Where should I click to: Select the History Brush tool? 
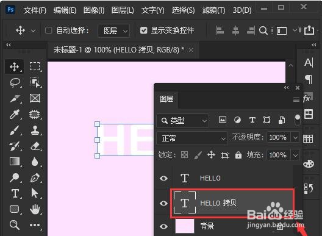click(x=15, y=146)
